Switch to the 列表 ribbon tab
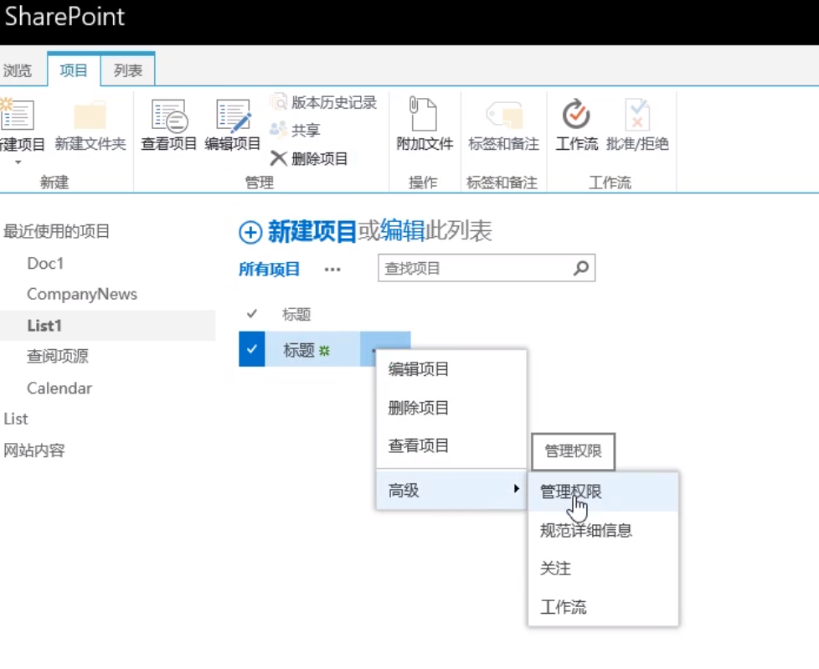819x669 pixels. [x=128, y=70]
